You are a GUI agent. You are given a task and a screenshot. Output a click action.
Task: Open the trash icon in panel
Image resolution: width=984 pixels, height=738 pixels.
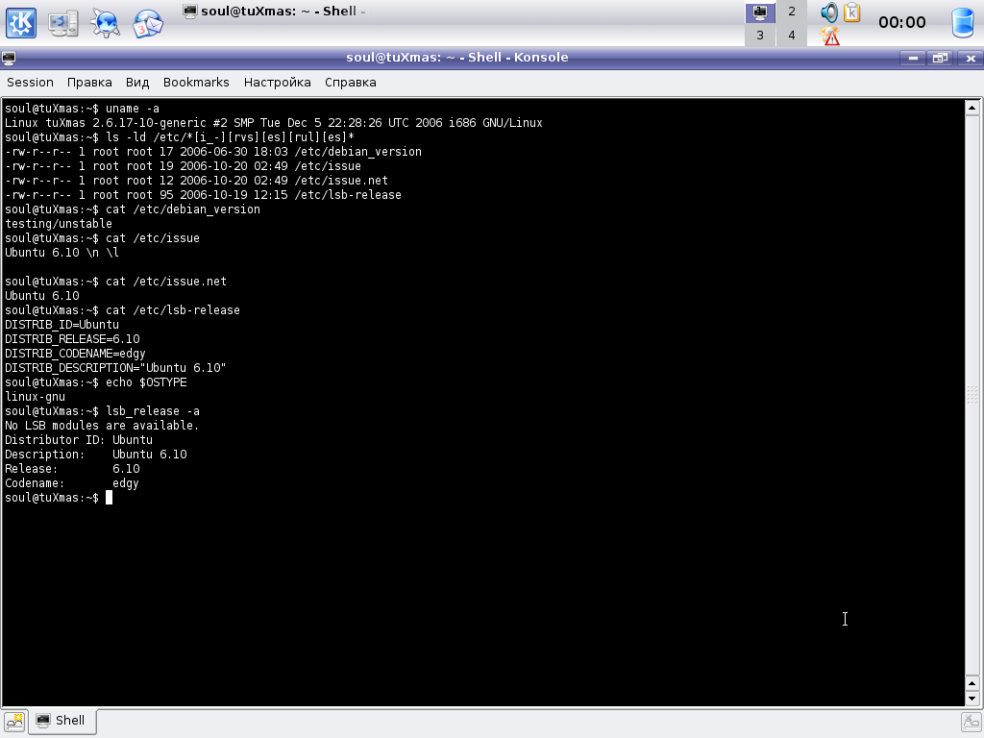tap(962, 23)
